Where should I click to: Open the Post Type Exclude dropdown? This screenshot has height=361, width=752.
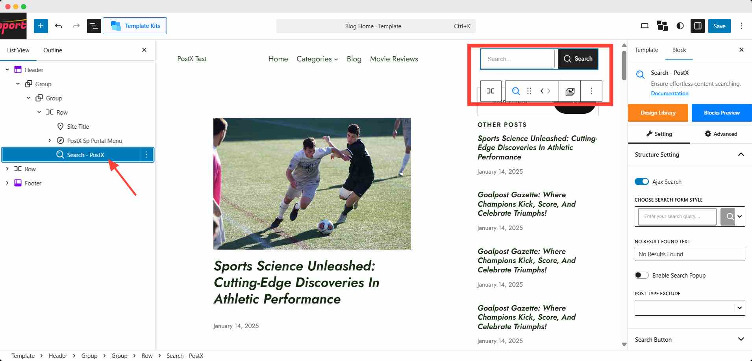click(x=739, y=308)
